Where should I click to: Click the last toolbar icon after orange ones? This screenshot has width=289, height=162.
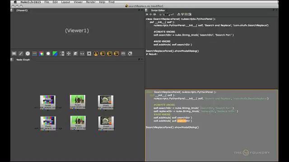click(x=130, y=54)
